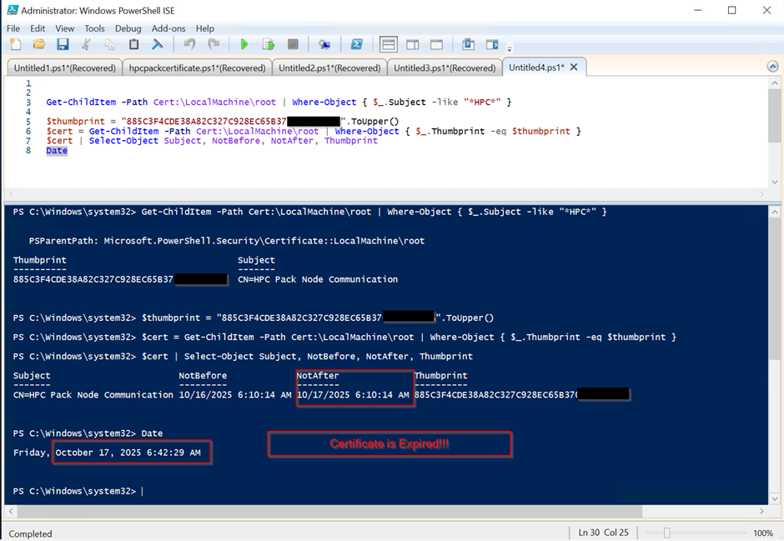
Task: Open a script file with folder icon
Action: tap(39, 44)
